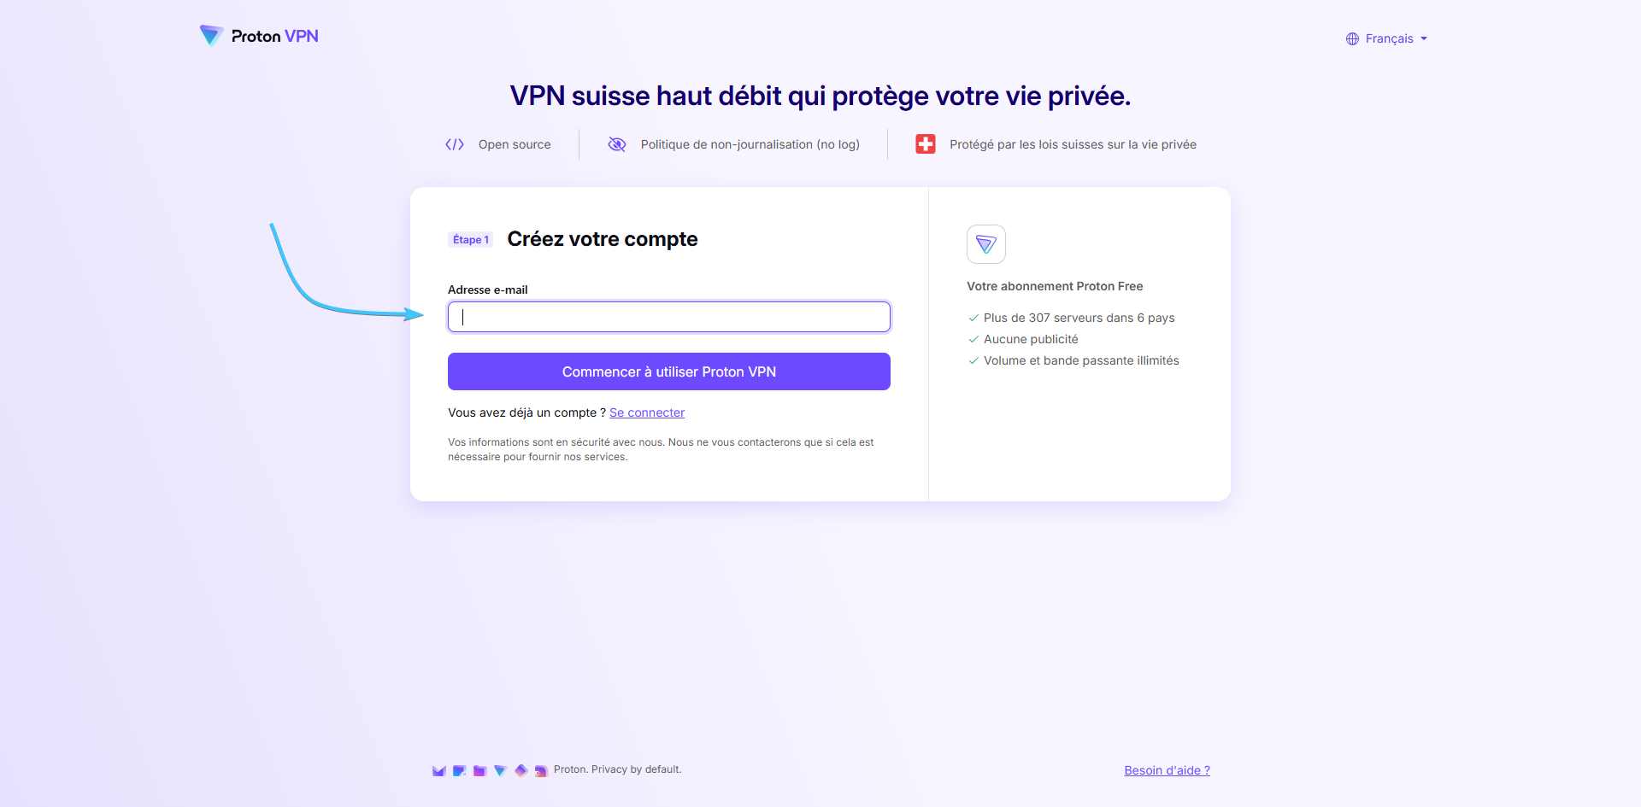The image size is (1641, 807).
Task: Open the Français language dropdown
Action: (x=1387, y=38)
